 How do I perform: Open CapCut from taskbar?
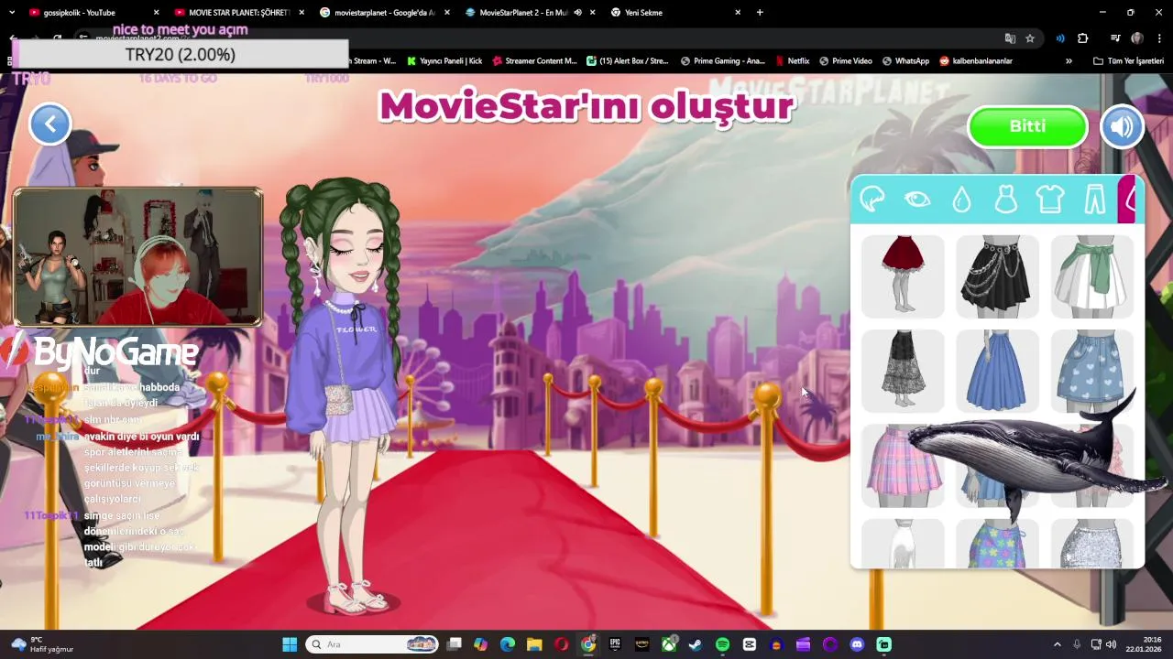click(x=750, y=644)
